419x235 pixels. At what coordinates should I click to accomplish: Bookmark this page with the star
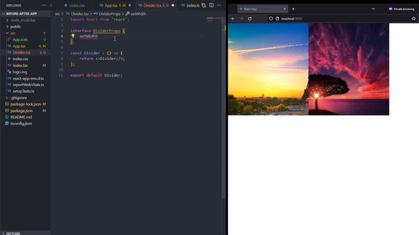click(x=414, y=19)
